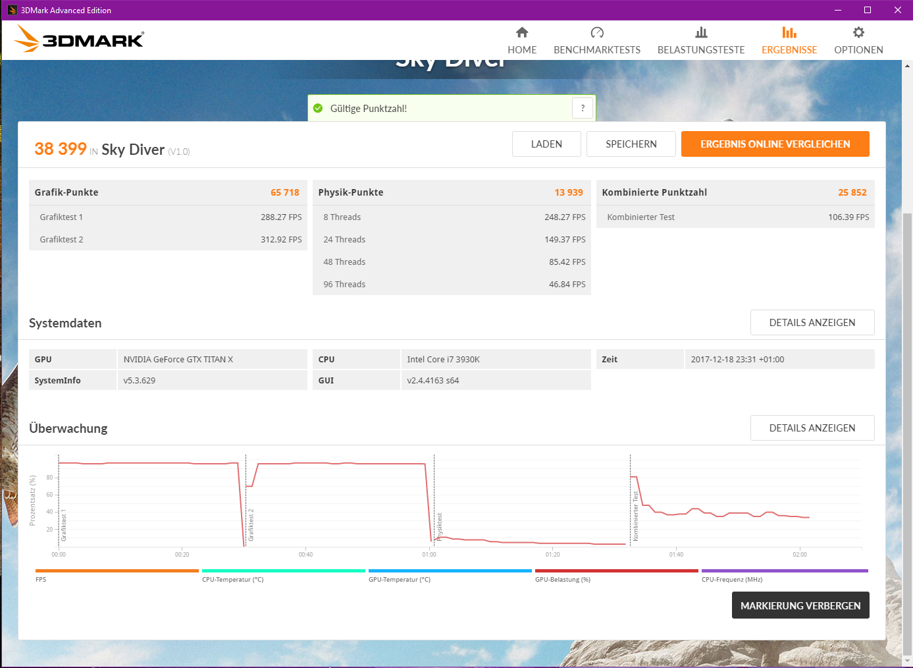This screenshot has height=668, width=913.
Task: Click the Grafiktest 2 value 312.92 FPS
Action: (281, 239)
